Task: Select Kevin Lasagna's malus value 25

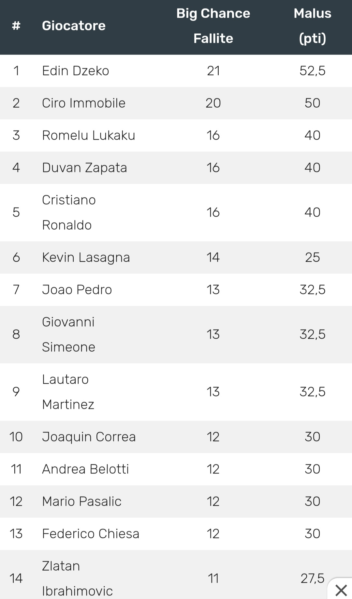Action: (312, 257)
